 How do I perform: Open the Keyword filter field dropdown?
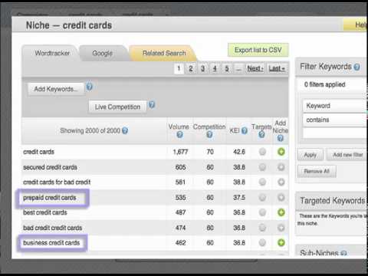point(335,106)
